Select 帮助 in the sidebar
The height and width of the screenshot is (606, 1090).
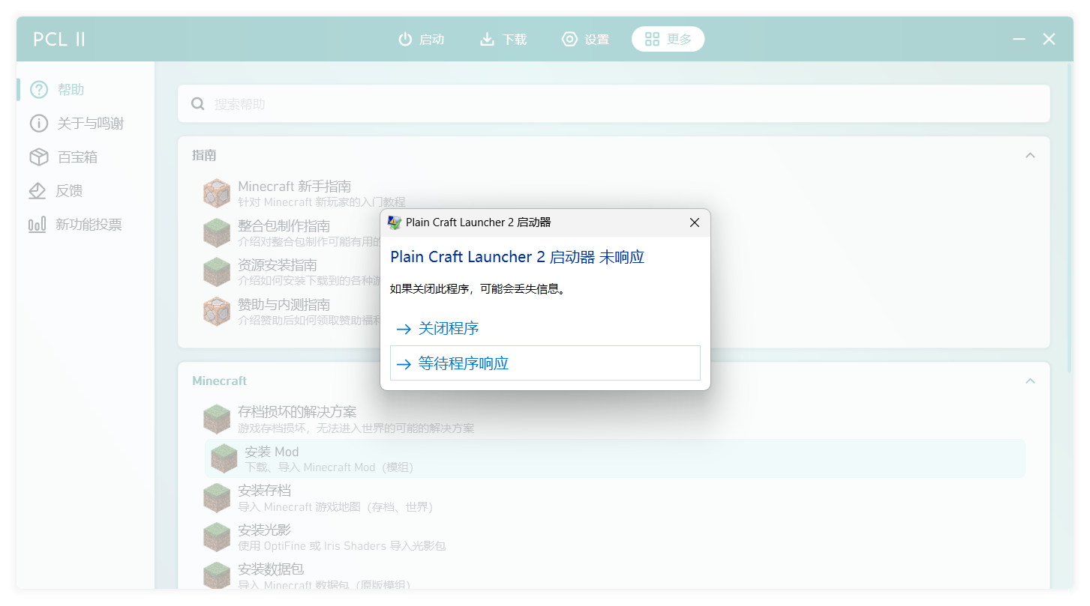pyautogui.click(x=86, y=90)
